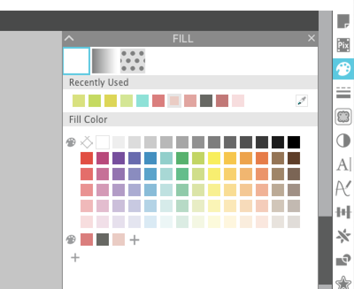This screenshot has width=354, height=289.
Task: Pick a color with the eyedropper tool
Action: point(301,101)
